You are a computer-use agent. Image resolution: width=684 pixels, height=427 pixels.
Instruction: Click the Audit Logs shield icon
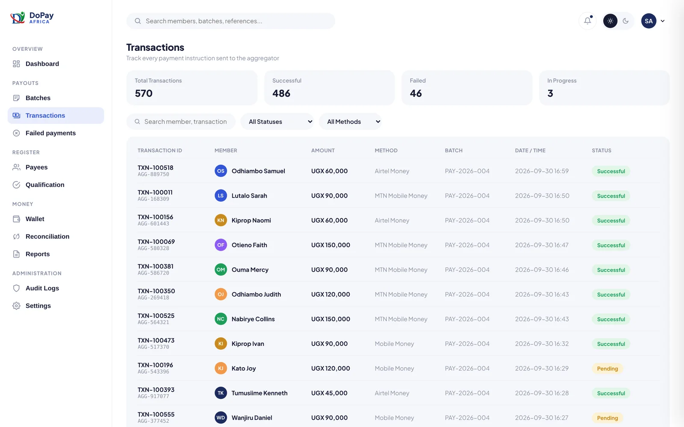point(16,288)
